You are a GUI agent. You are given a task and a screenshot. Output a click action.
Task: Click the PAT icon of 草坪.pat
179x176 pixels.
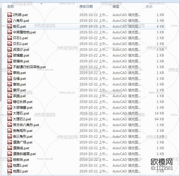(10, 90)
